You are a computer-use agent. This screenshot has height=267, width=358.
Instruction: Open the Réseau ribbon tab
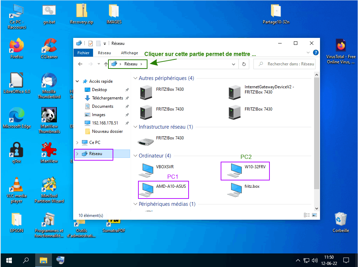[104, 53]
